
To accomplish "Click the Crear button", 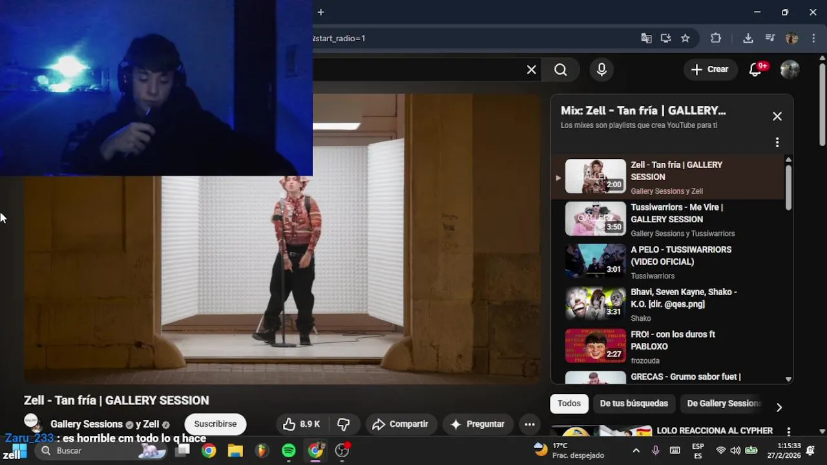I will pyautogui.click(x=709, y=70).
